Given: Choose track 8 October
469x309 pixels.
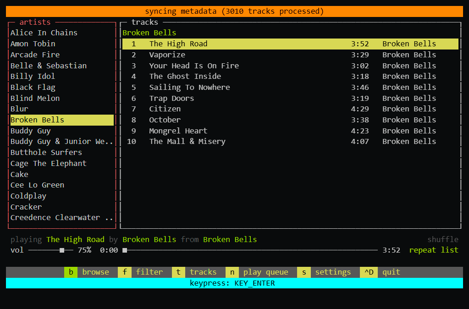Looking at the screenshot, I should click(x=290, y=120).
